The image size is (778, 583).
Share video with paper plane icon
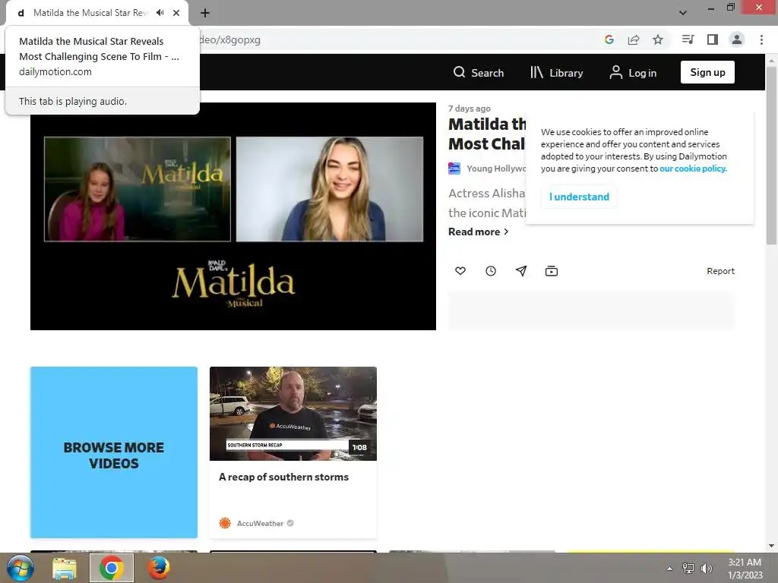(521, 271)
